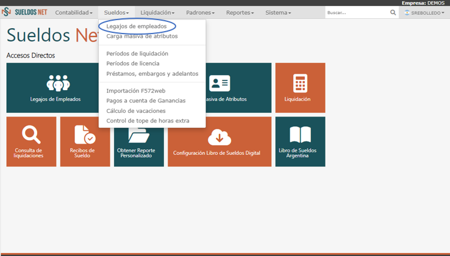Click the search magnifier icon
Image resolution: width=450 pixels, height=256 pixels.
coord(393,13)
